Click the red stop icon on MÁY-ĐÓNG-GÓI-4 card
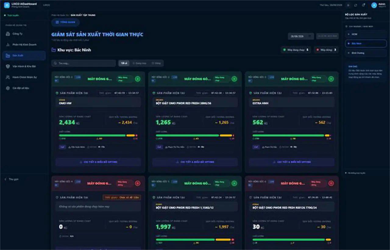Image resolution: width=390 pixels, height=250 pixels. point(138,183)
